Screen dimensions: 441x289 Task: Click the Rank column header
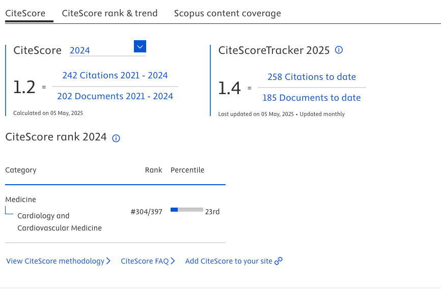(154, 170)
